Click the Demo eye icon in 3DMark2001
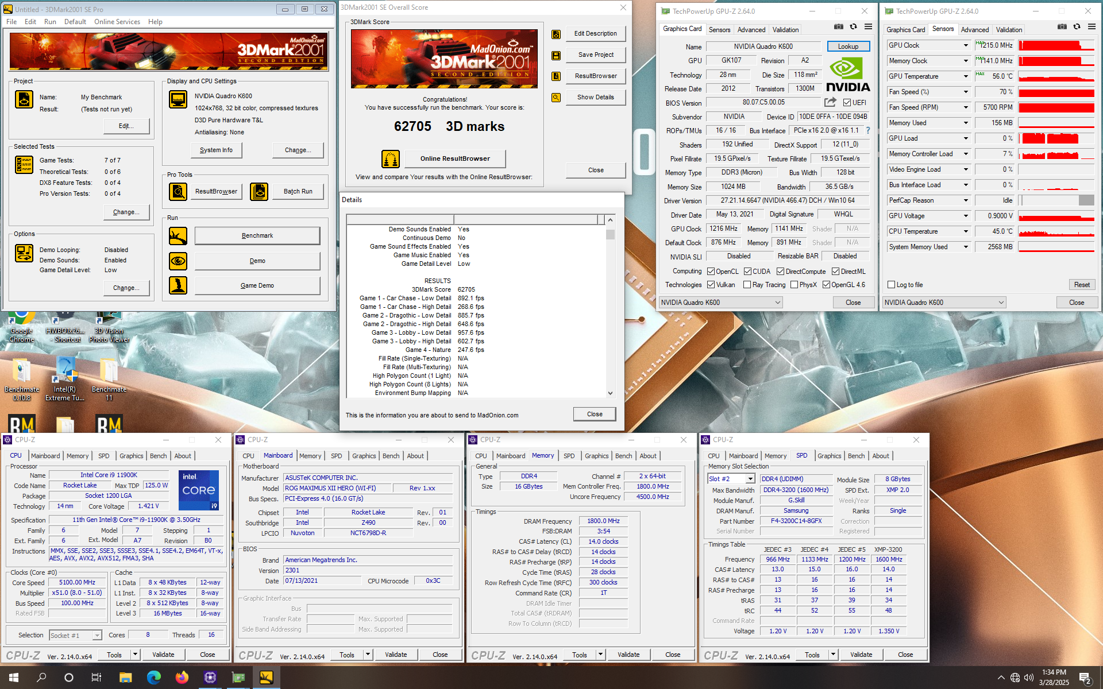This screenshot has width=1103, height=689. pyautogui.click(x=178, y=261)
